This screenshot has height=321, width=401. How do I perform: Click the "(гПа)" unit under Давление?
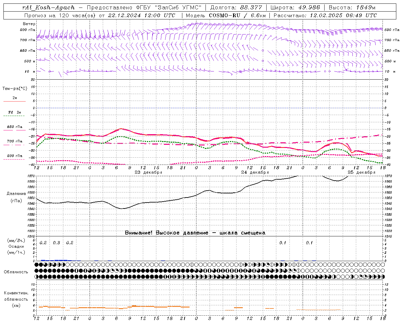click(16, 201)
